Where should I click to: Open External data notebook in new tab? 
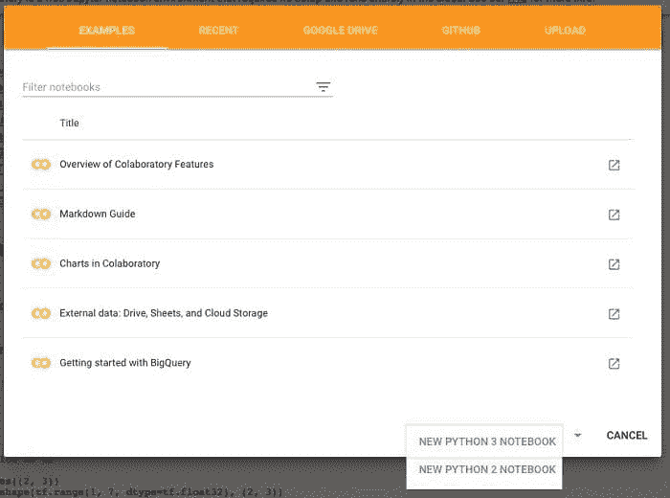point(614,314)
